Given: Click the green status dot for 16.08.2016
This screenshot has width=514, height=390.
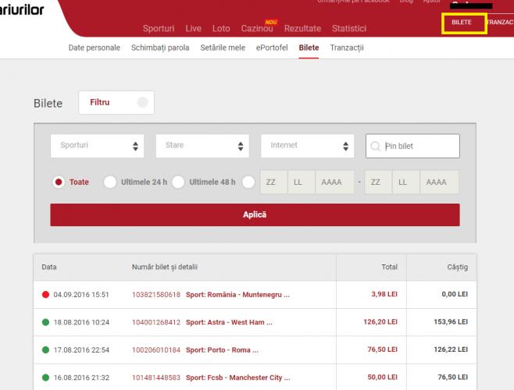Looking at the screenshot, I should 45,378.
